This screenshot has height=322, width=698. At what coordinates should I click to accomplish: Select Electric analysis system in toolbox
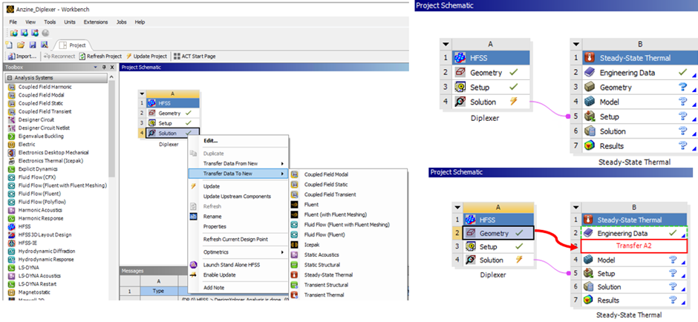pos(27,145)
